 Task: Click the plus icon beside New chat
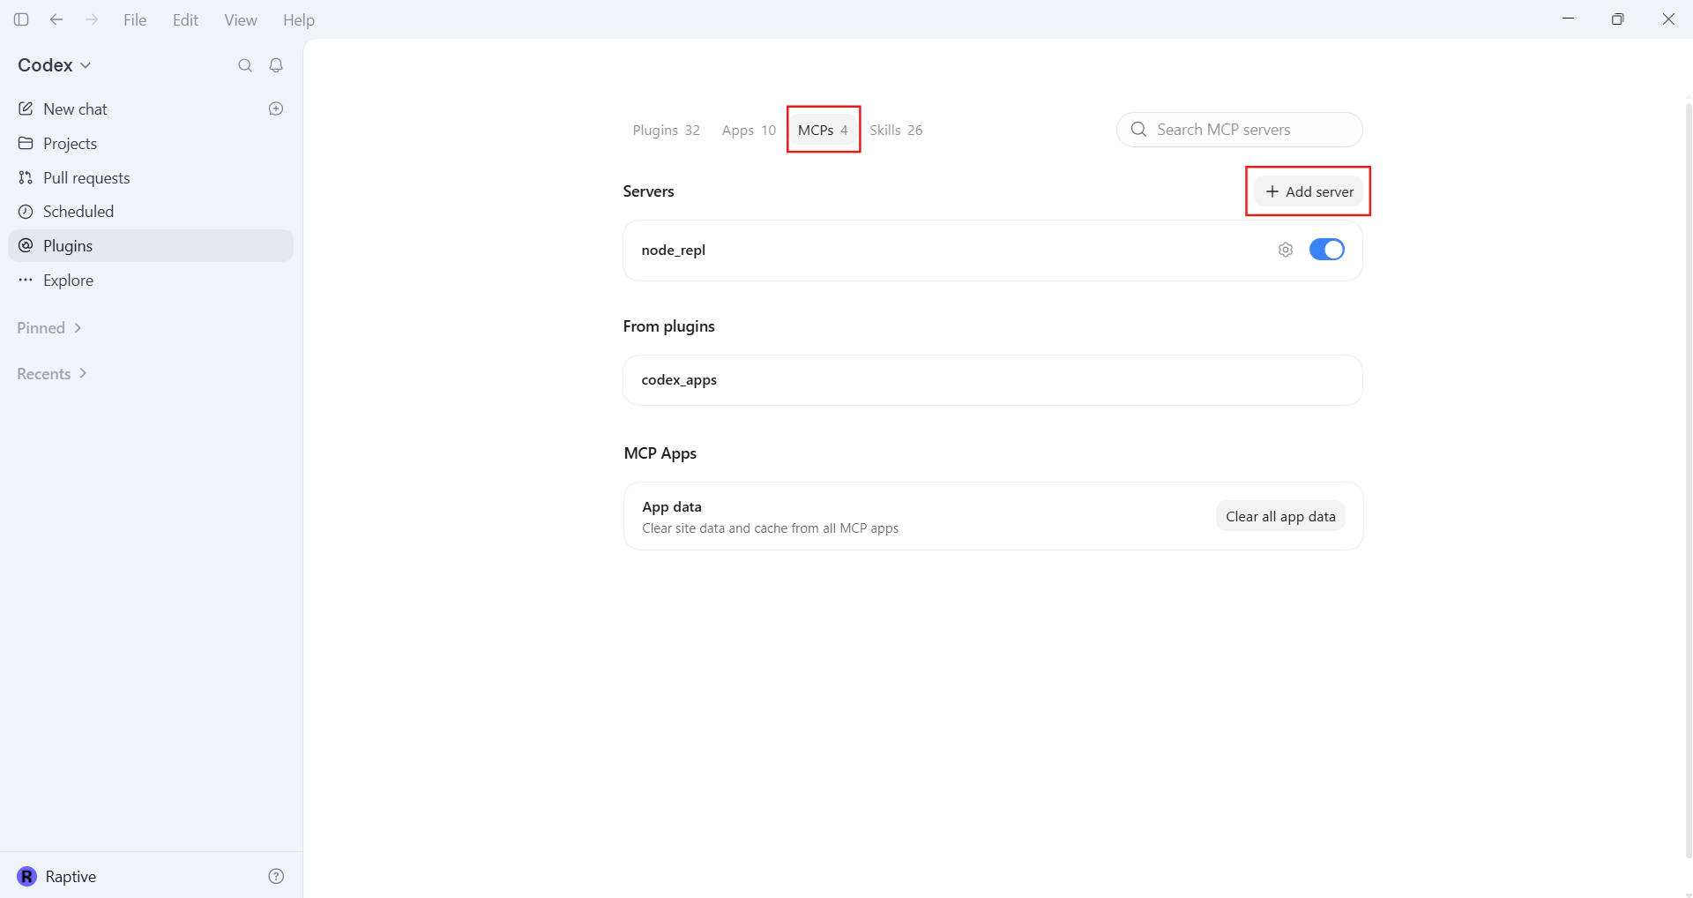click(276, 109)
